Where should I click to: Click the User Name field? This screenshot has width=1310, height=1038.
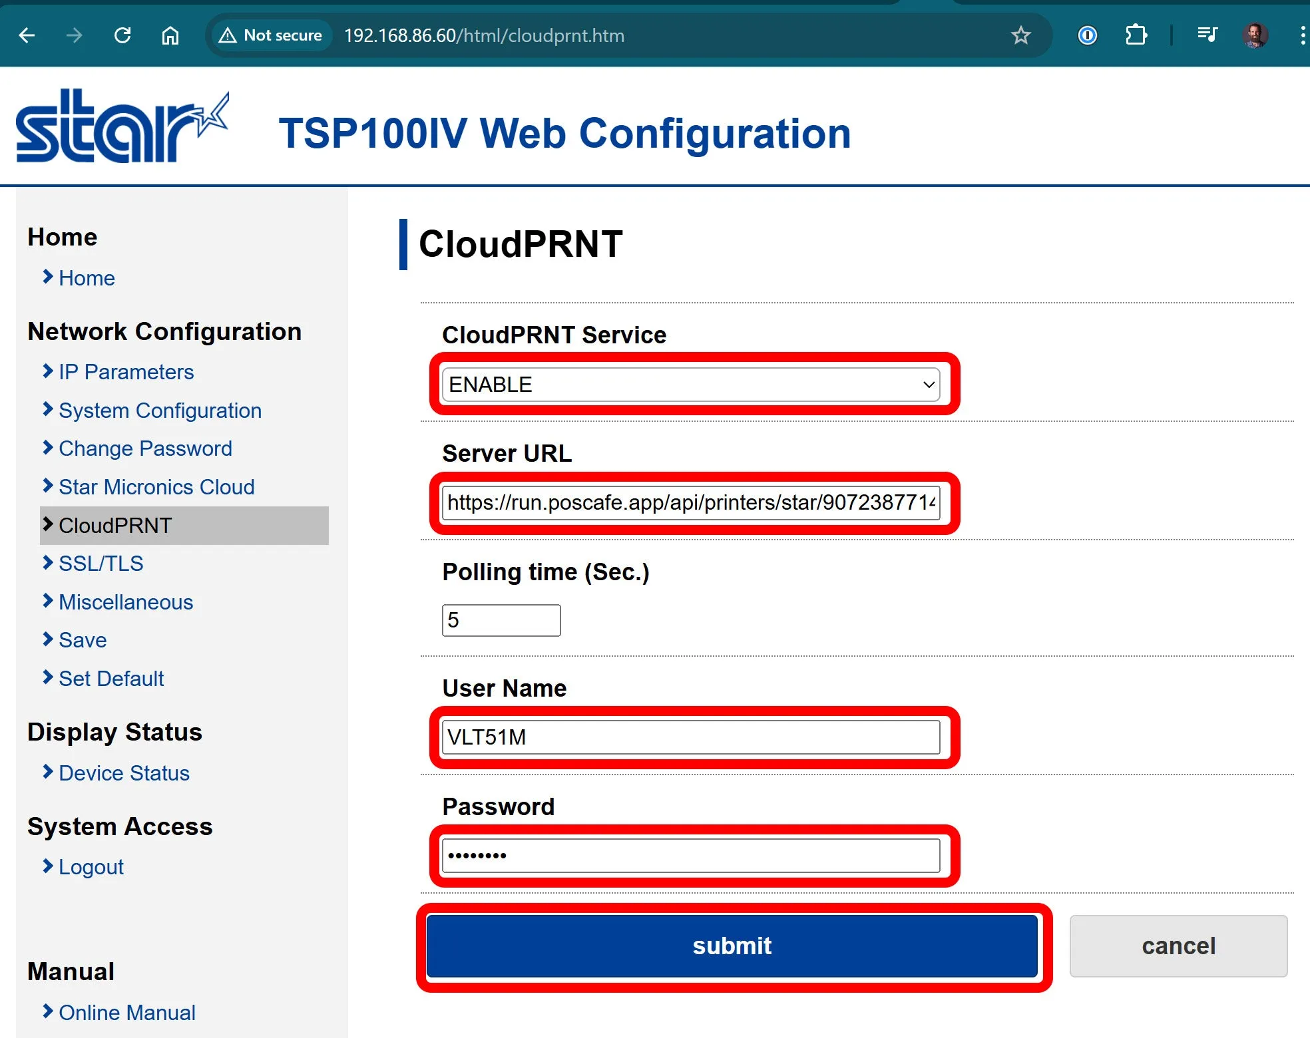click(x=691, y=737)
